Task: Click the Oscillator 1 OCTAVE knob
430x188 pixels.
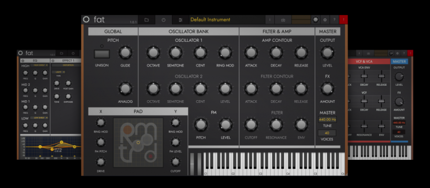Action: [x=153, y=53]
